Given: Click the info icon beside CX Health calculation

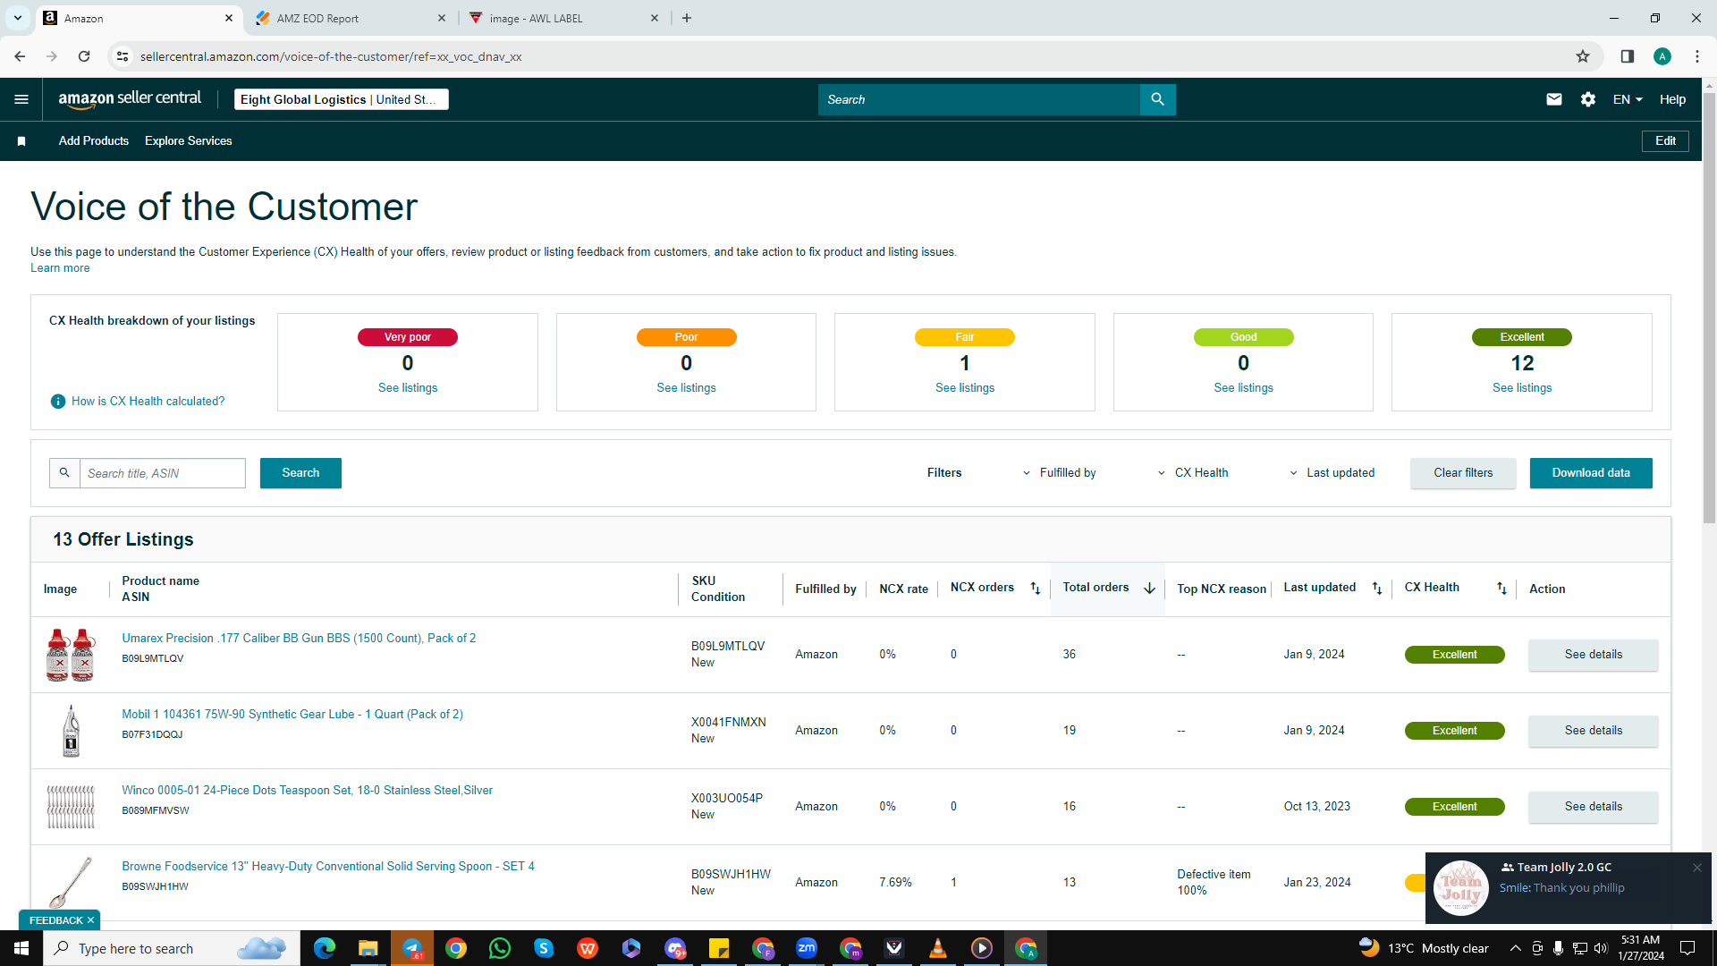Looking at the screenshot, I should point(58,402).
